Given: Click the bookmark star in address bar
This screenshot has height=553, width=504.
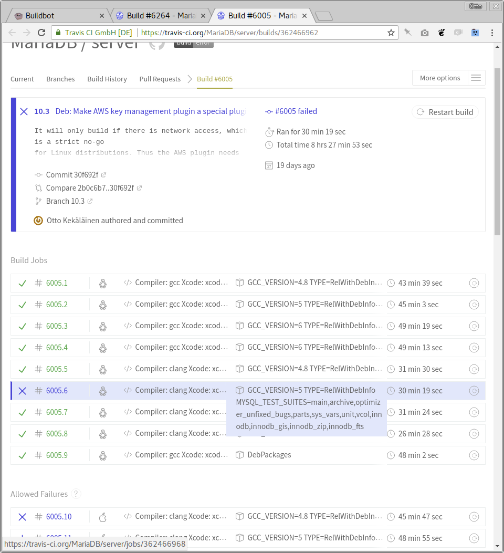Looking at the screenshot, I should (391, 33).
